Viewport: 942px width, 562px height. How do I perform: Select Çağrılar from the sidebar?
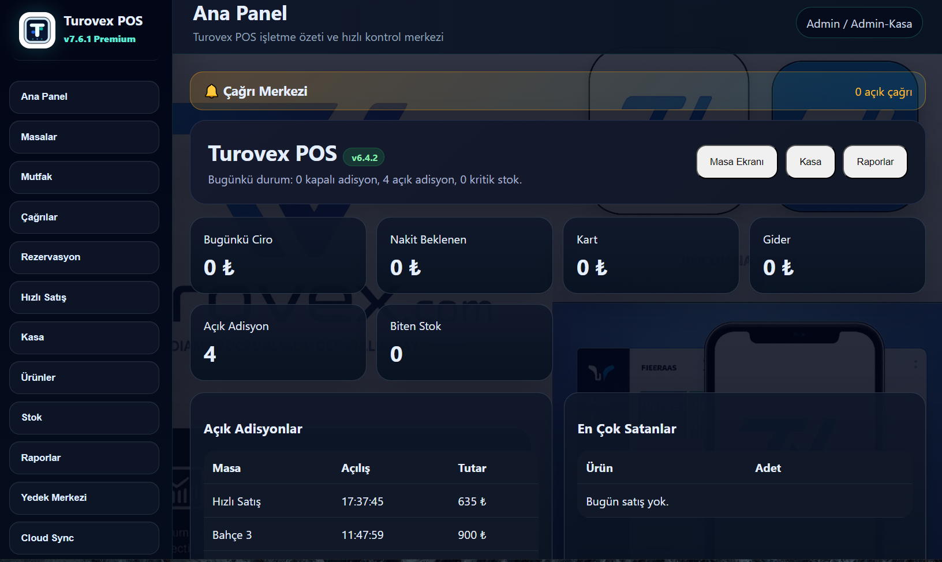click(84, 217)
